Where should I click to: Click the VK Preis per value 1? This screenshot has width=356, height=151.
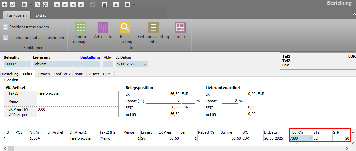[x=78, y=115]
